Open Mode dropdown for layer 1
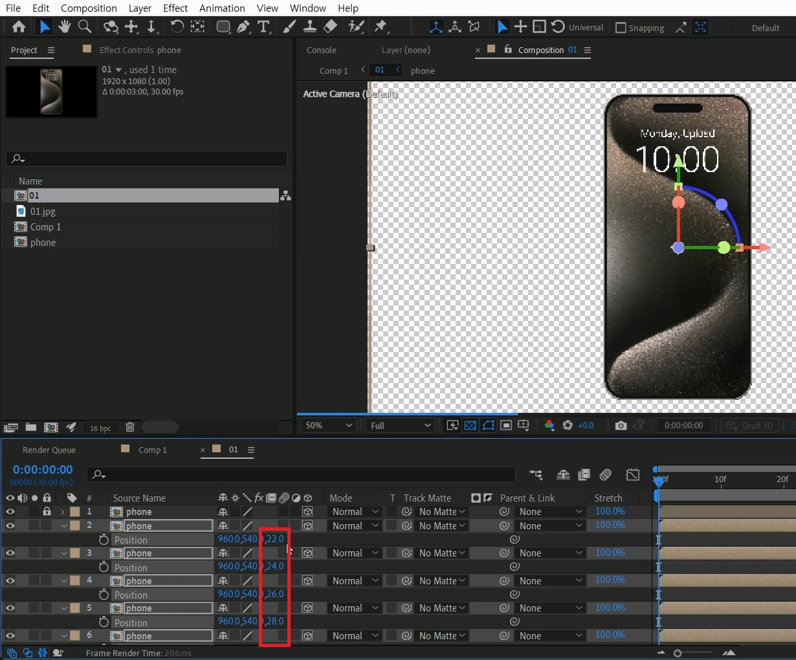 355,512
